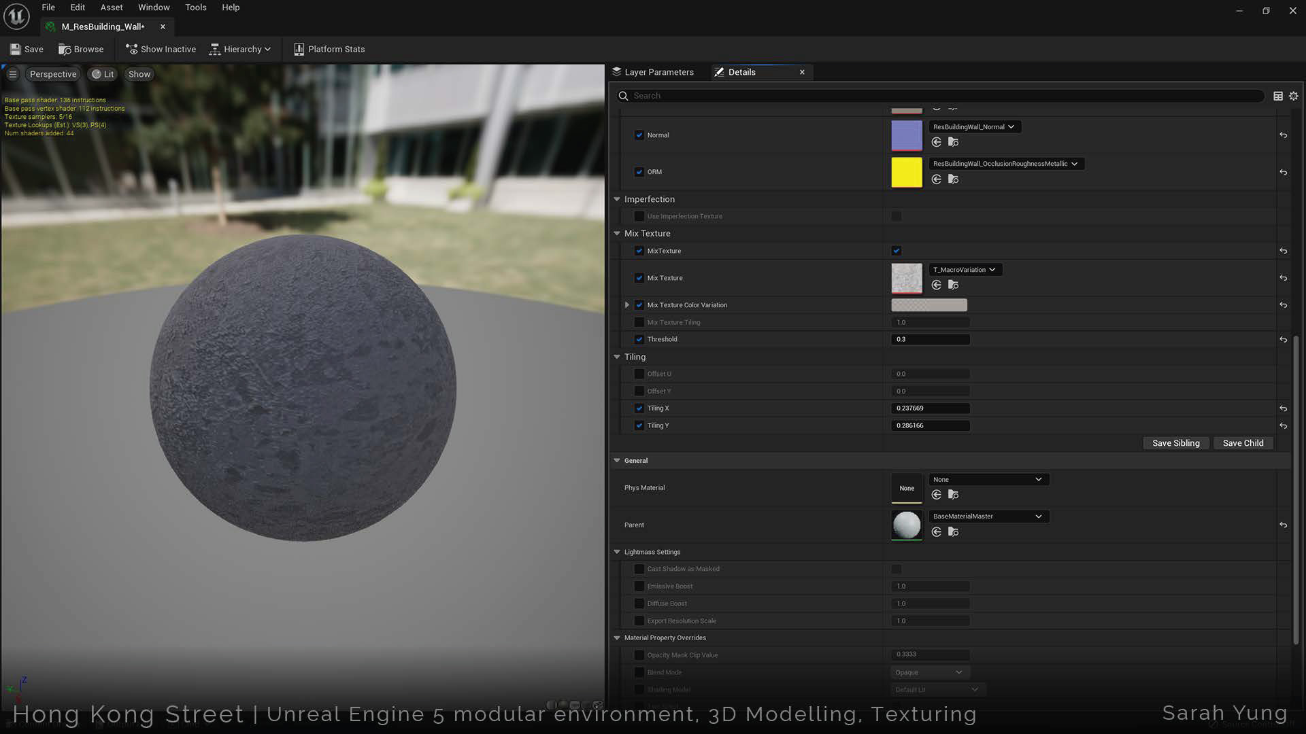Open the File menu

point(48,7)
